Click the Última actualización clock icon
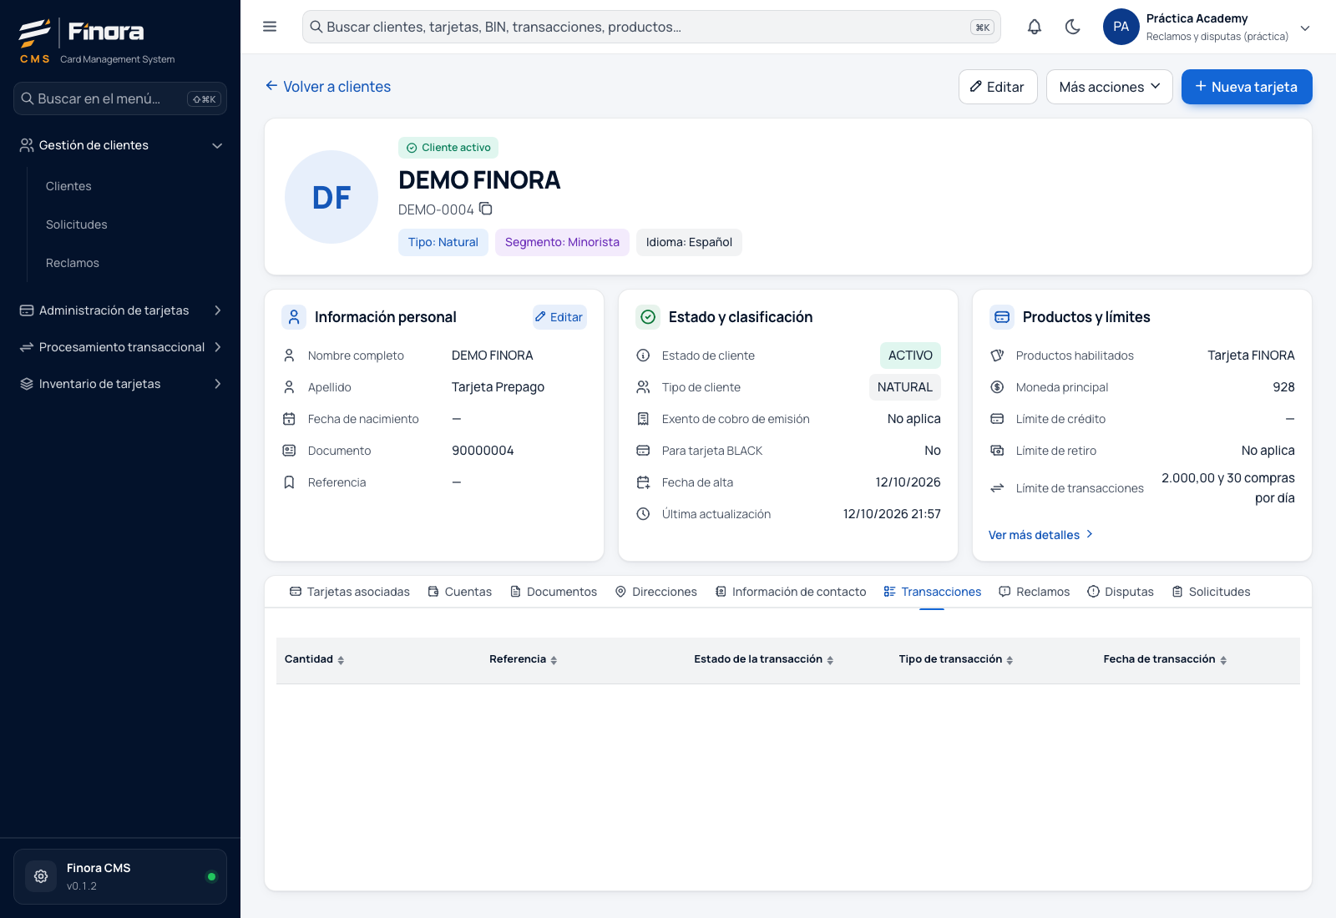 (x=643, y=514)
